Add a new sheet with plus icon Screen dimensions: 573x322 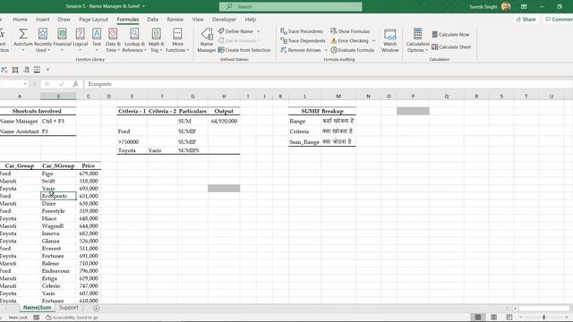coord(96,309)
